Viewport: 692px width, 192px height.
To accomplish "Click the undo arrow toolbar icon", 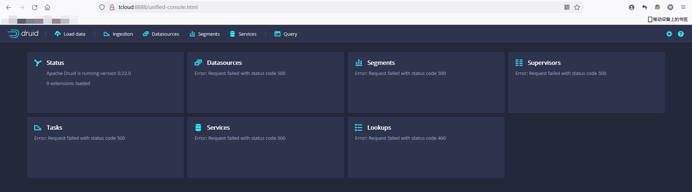I will point(644,7).
